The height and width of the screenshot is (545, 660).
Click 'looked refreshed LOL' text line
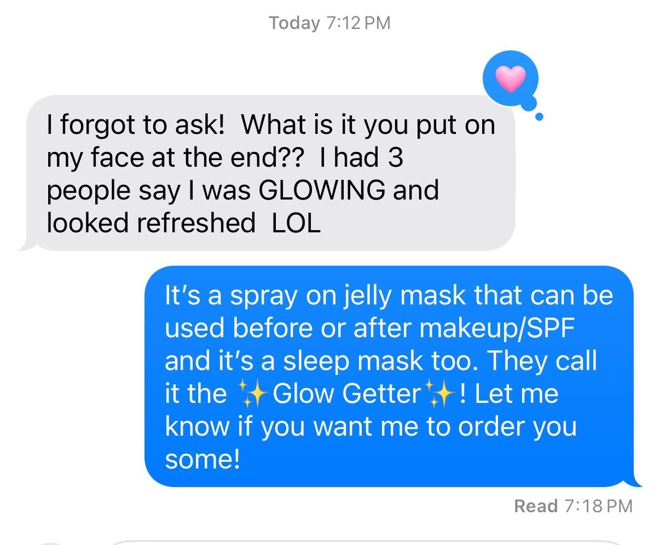coord(183,223)
